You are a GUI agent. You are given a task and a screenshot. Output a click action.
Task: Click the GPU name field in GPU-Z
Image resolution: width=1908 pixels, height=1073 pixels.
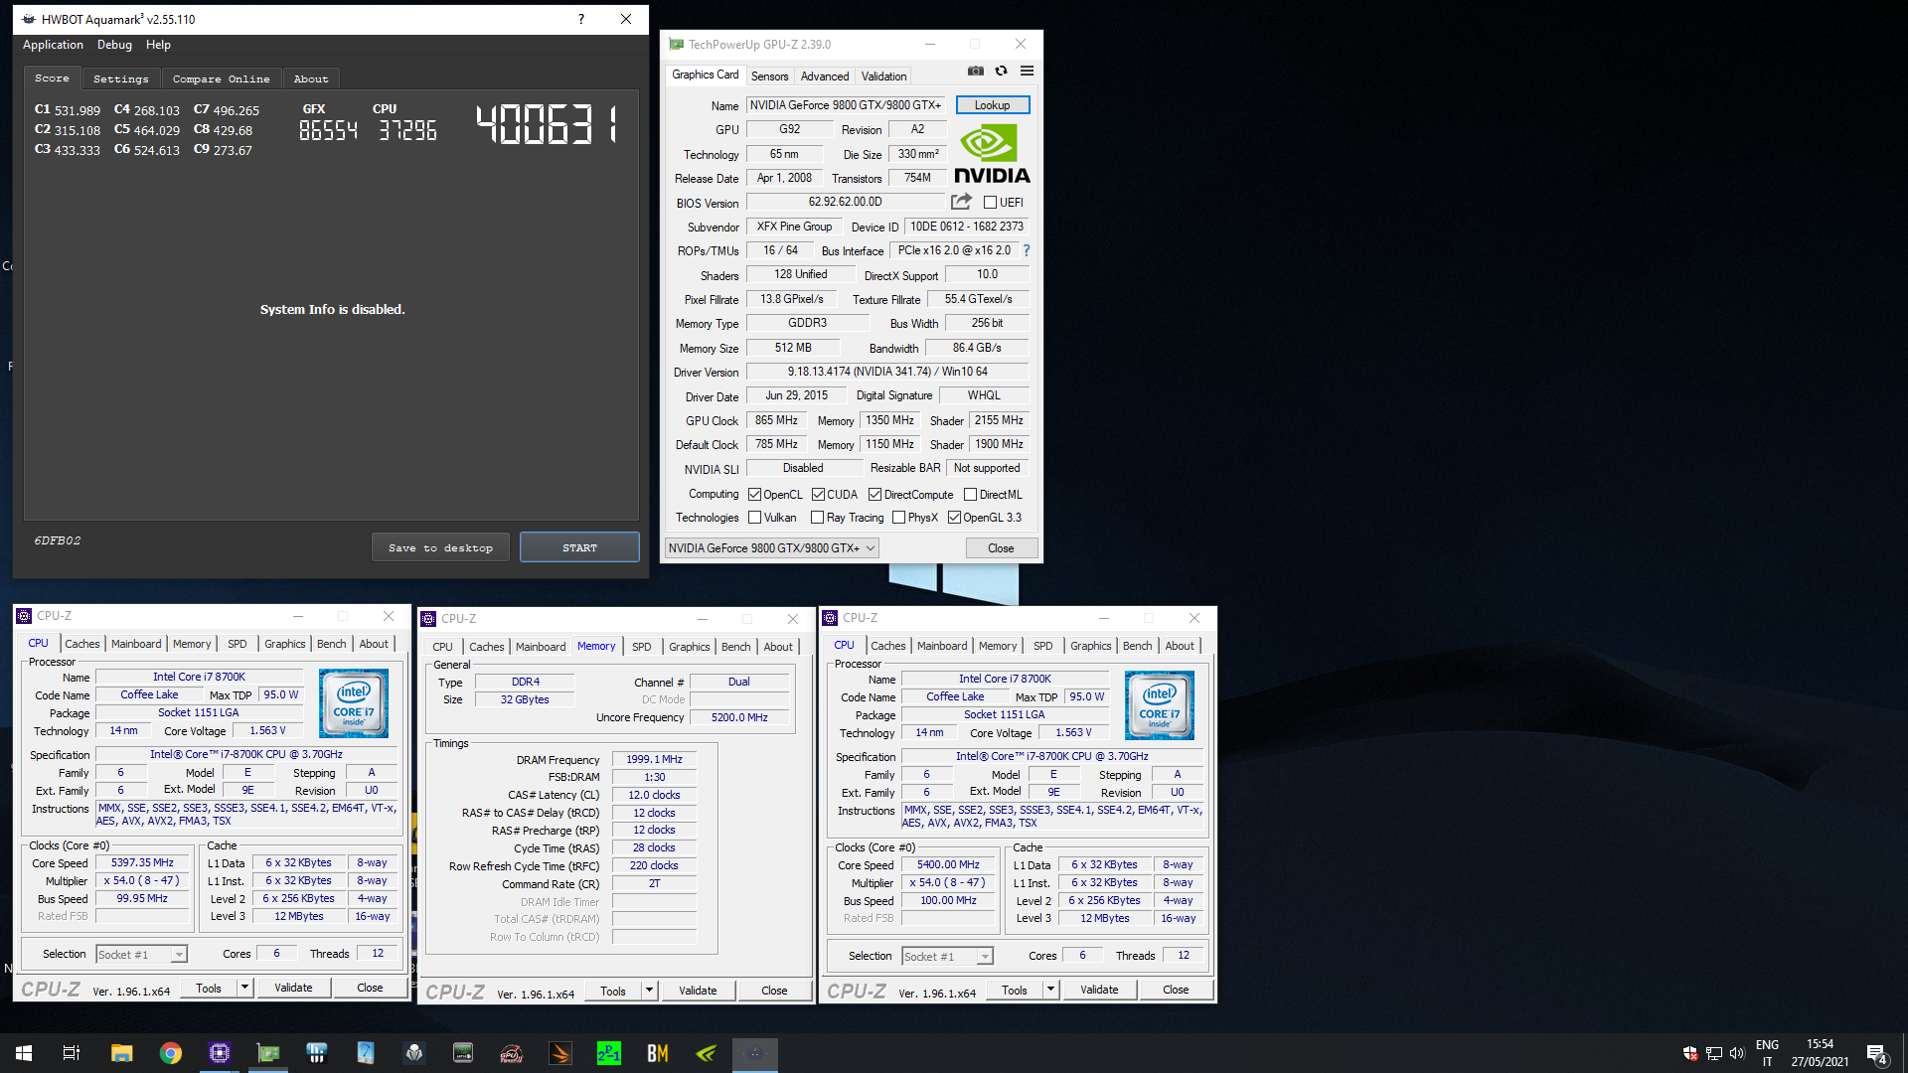coord(847,105)
